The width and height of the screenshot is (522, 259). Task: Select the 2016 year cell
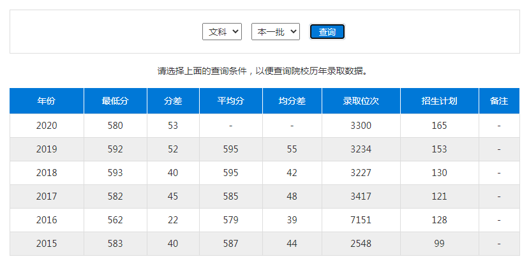point(47,220)
